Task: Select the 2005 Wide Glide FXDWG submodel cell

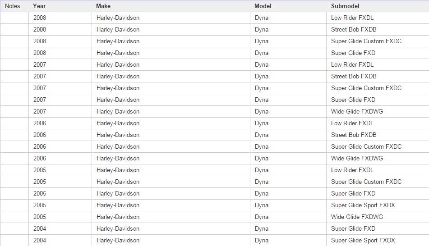Action: tap(357, 217)
